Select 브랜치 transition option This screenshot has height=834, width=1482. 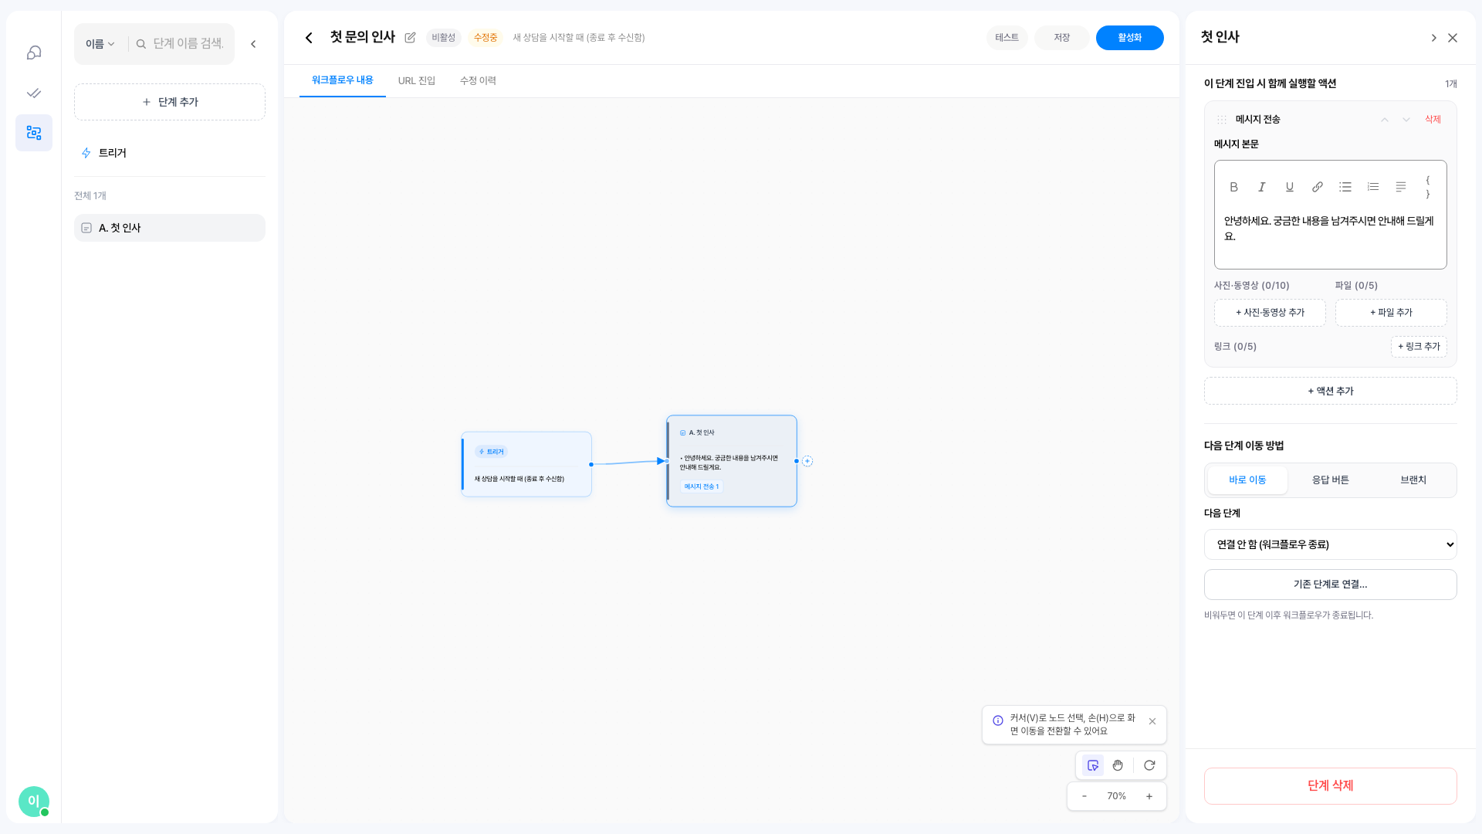point(1413,480)
